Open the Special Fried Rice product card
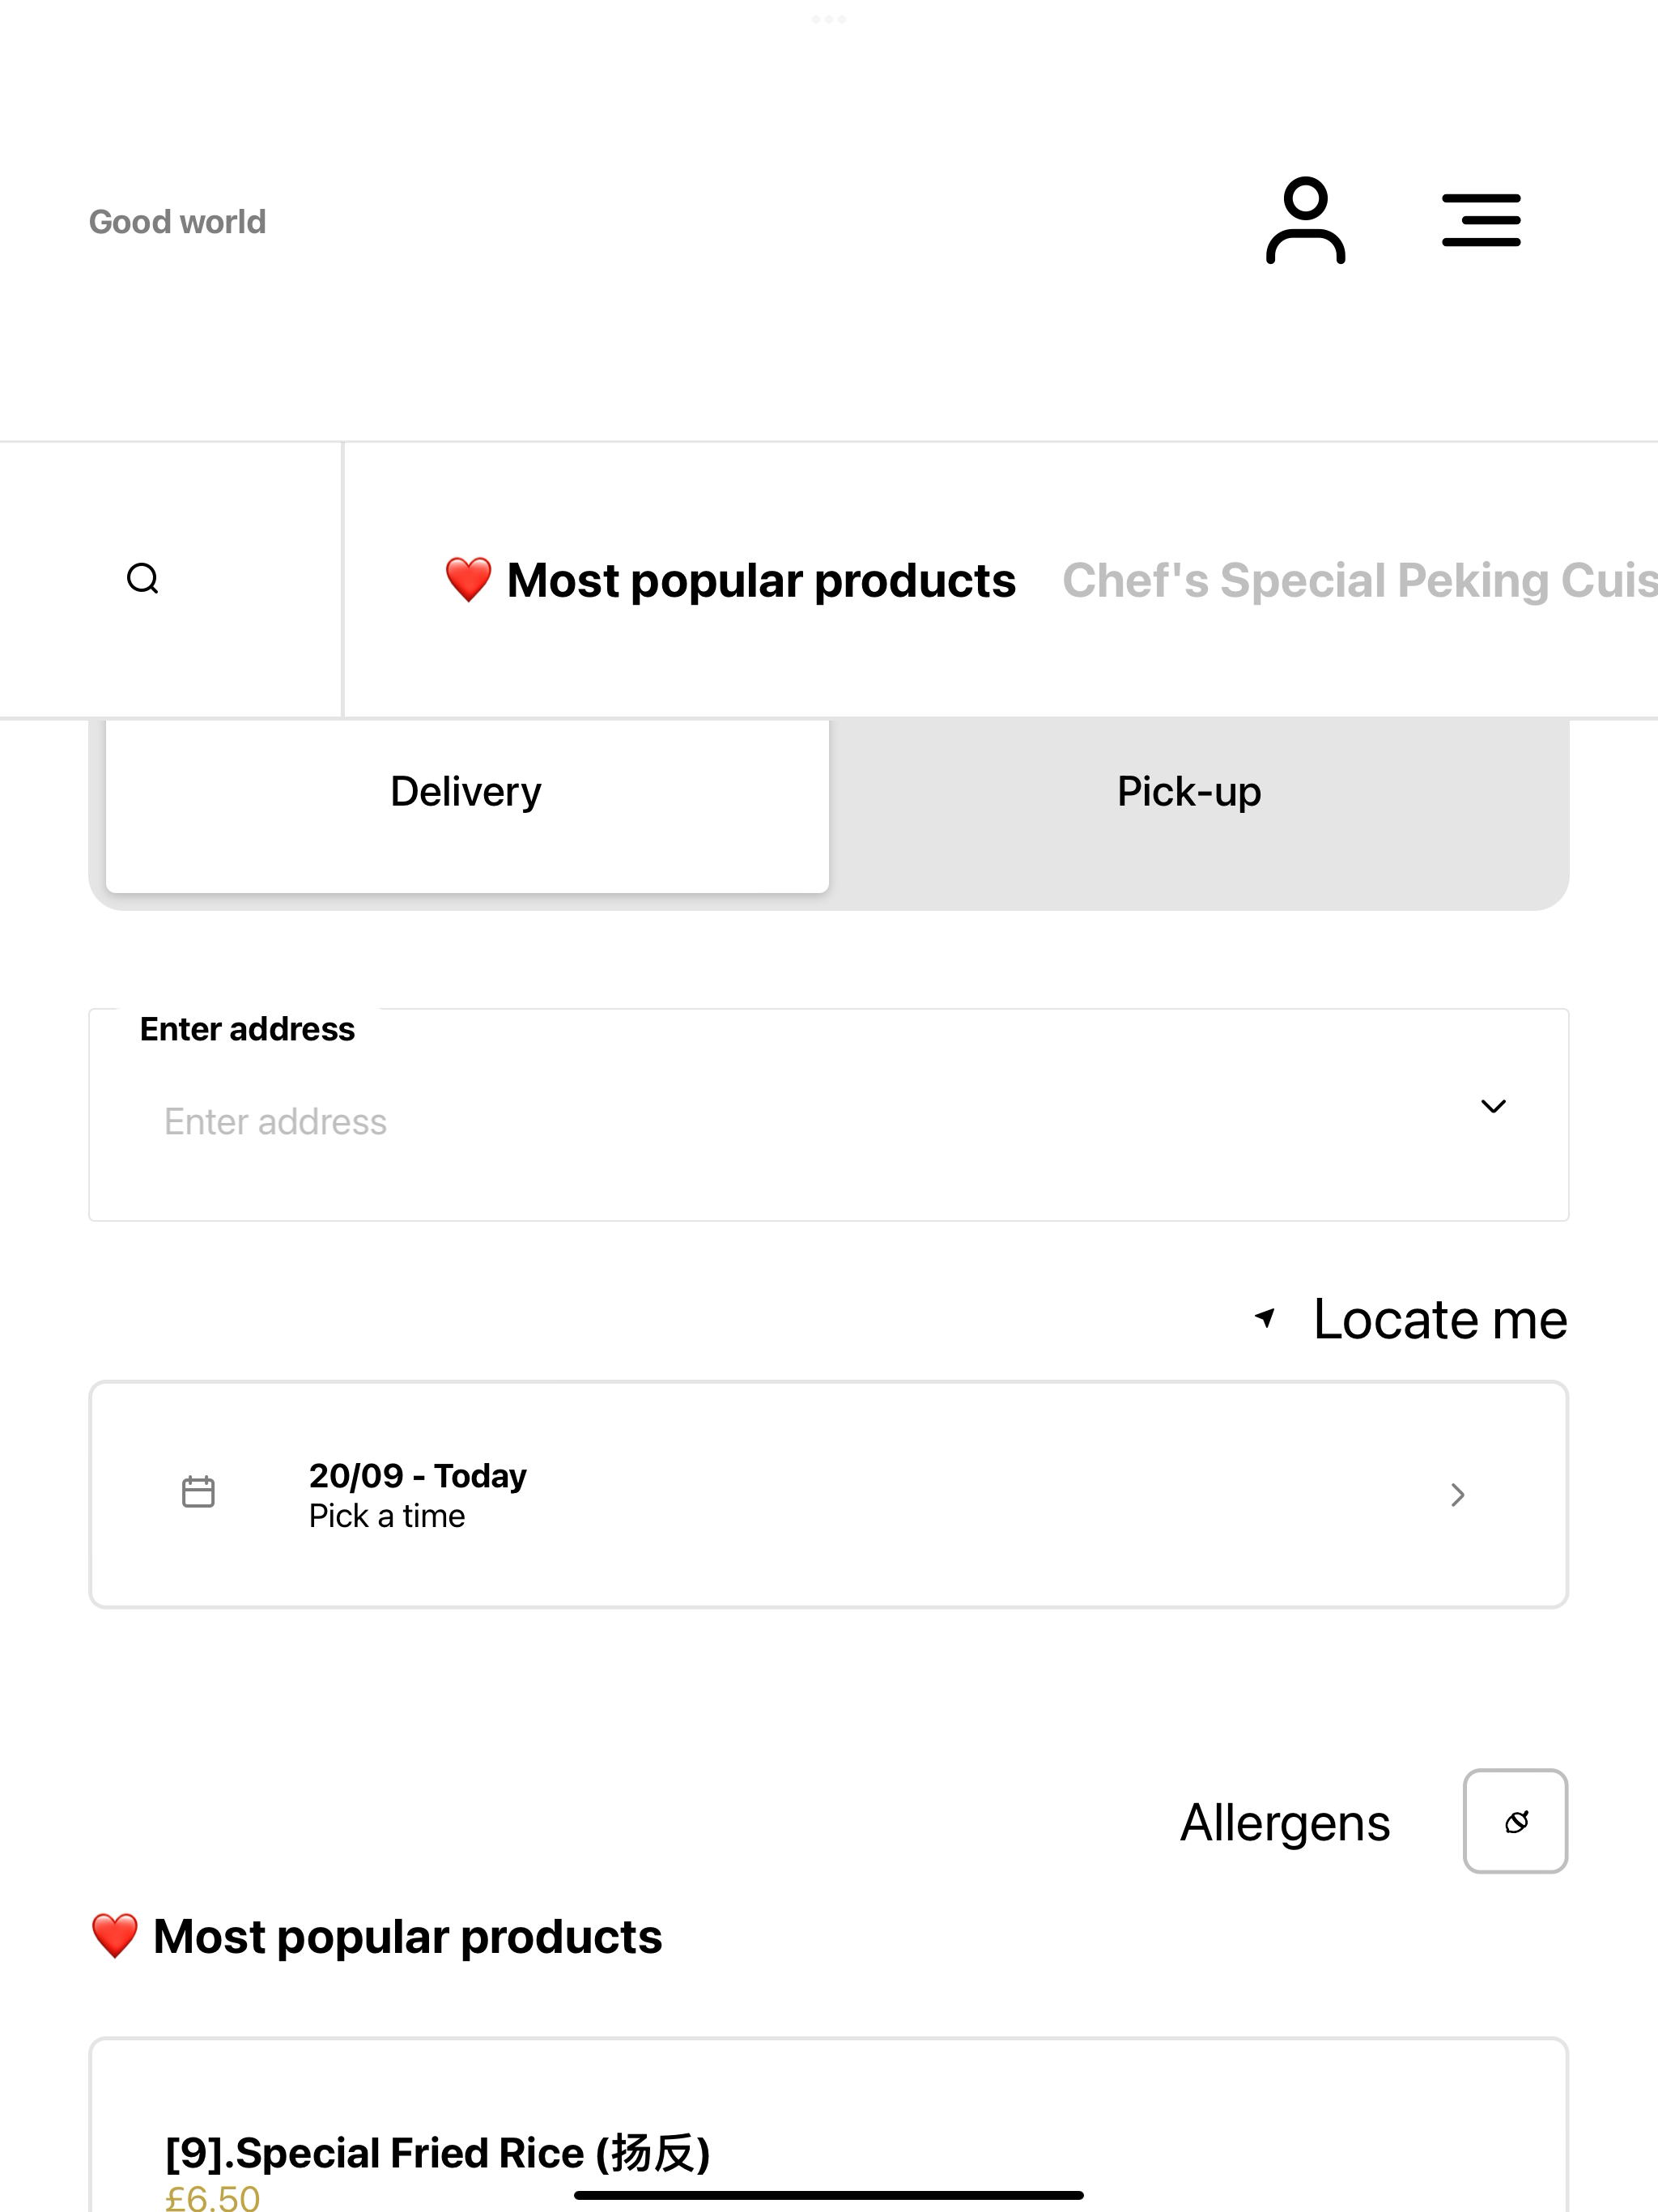1658x2212 pixels. point(829,2125)
